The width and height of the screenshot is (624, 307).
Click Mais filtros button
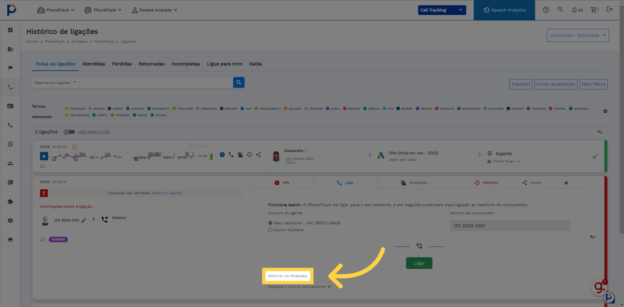coord(594,84)
